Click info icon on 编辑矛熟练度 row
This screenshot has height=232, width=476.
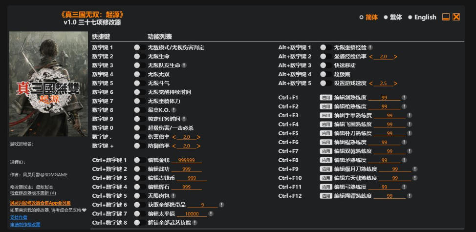pos(404,160)
